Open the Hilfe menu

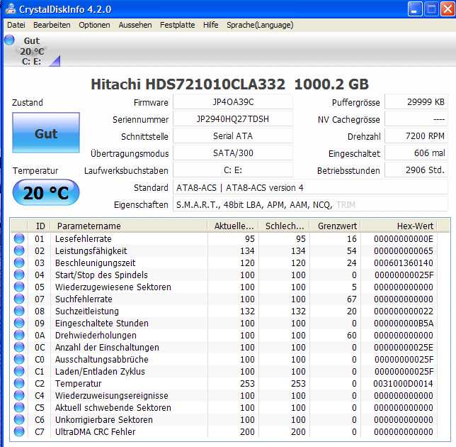211,25
